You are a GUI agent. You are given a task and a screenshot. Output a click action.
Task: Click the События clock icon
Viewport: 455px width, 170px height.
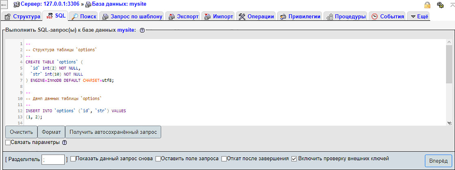point(374,17)
